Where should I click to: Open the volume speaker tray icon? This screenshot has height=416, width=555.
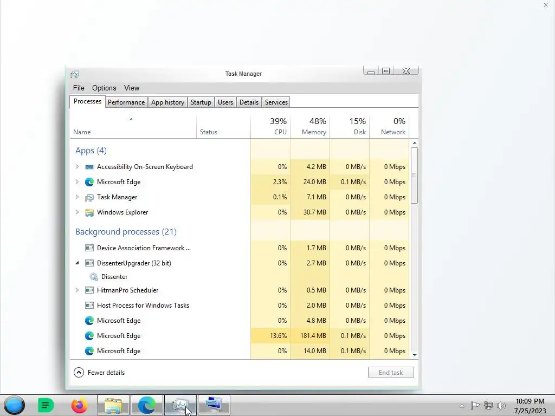(501, 406)
